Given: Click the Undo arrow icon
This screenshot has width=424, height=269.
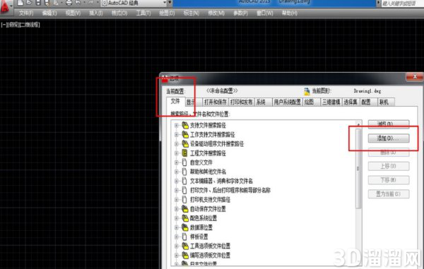Looking at the screenshot, I should [x=78, y=3].
